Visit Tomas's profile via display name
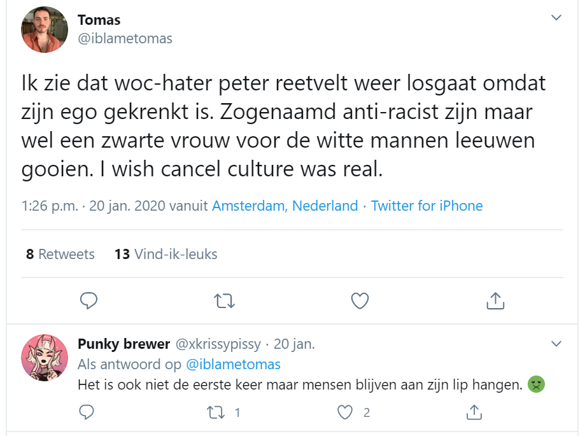The width and height of the screenshot is (585, 436). coord(99,20)
